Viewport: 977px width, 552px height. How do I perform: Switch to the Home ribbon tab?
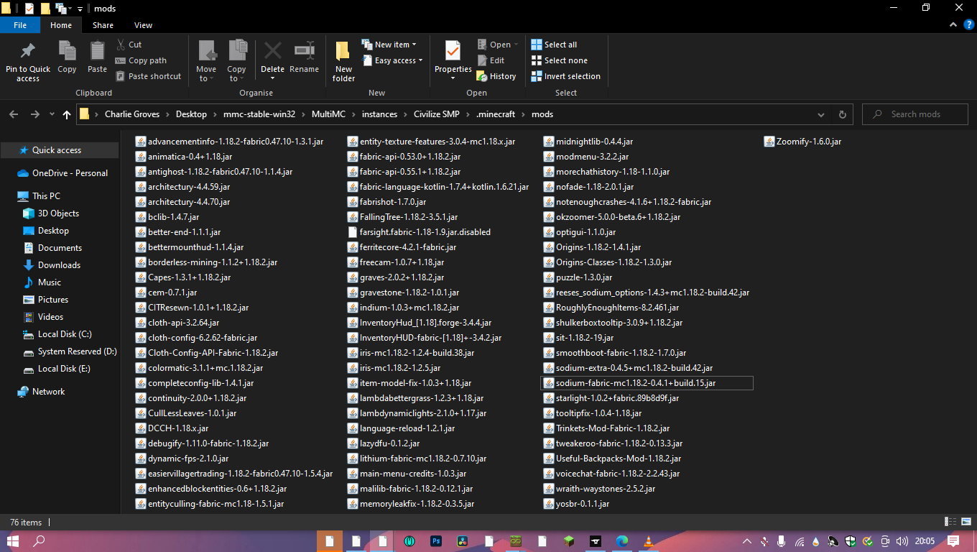[x=61, y=25]
